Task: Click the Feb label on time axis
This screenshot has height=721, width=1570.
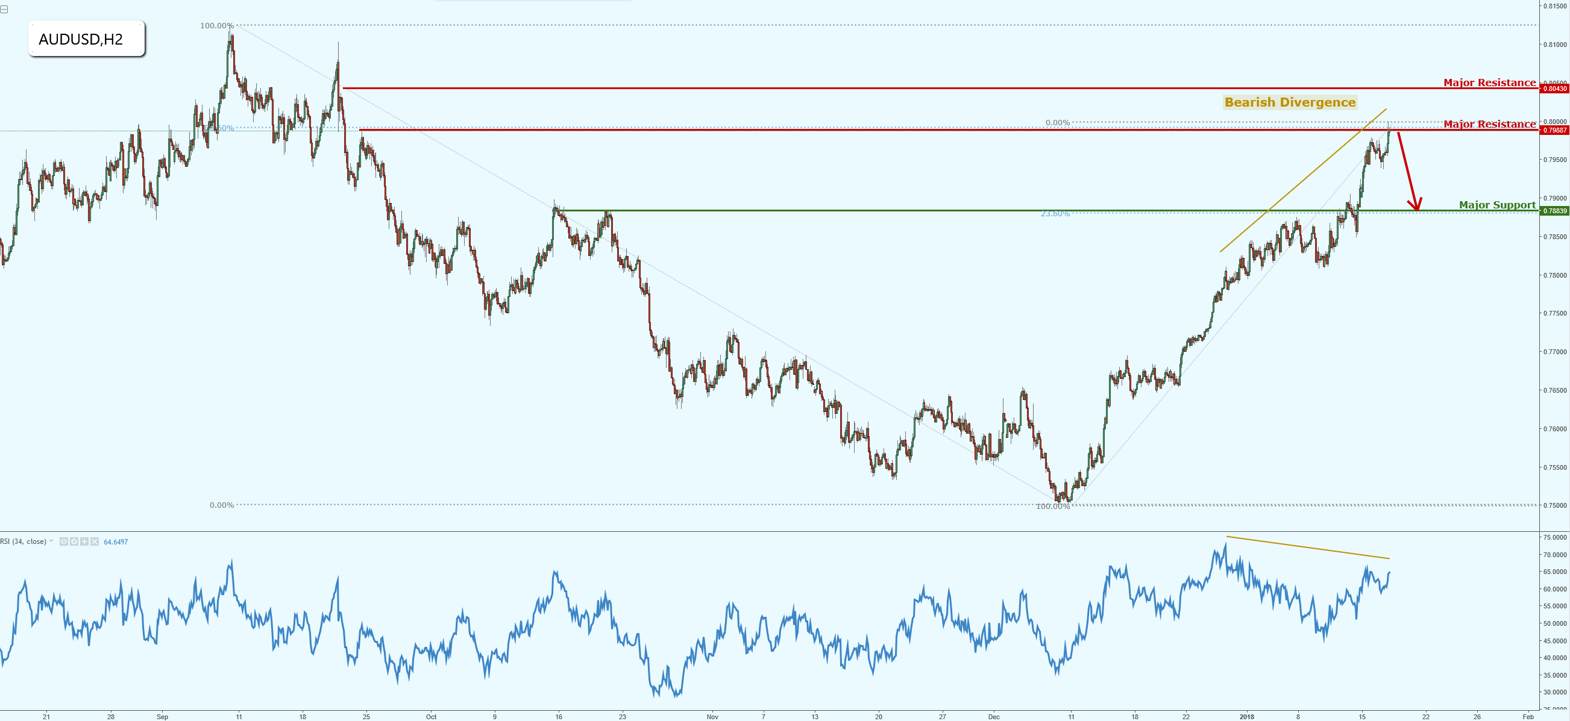Action: pos(1528,717)
